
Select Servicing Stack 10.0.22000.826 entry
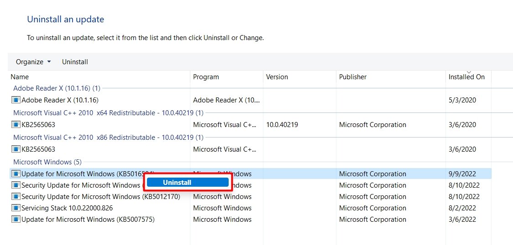67,208
